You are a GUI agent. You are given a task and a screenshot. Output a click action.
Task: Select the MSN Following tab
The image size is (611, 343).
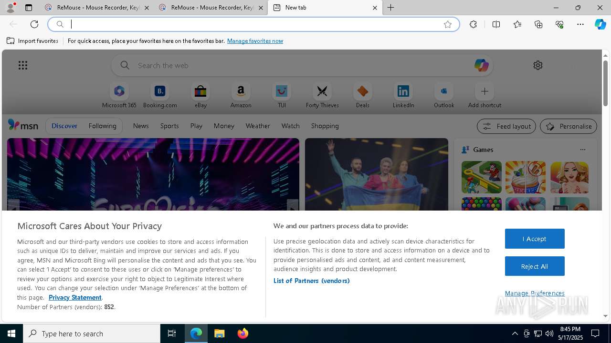click(x=102, y=126)
